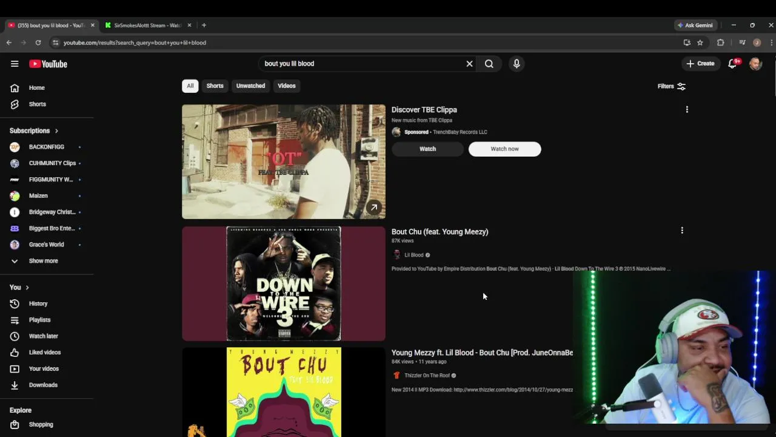Open a new browser tab
This screenshot has width=776, height=437.
pyautogui.click(x=204, y=25)
